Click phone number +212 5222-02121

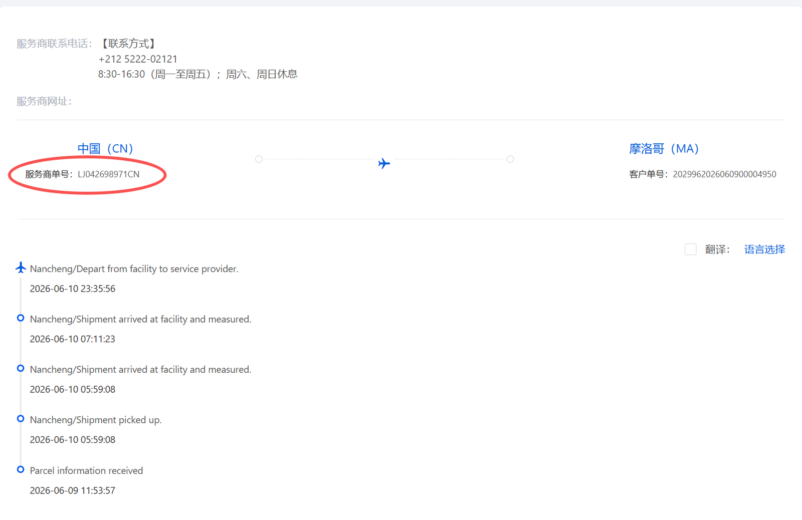[x=138, y=59]
